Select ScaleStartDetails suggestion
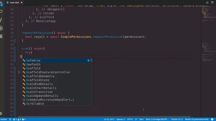 [x=57, y=88]
